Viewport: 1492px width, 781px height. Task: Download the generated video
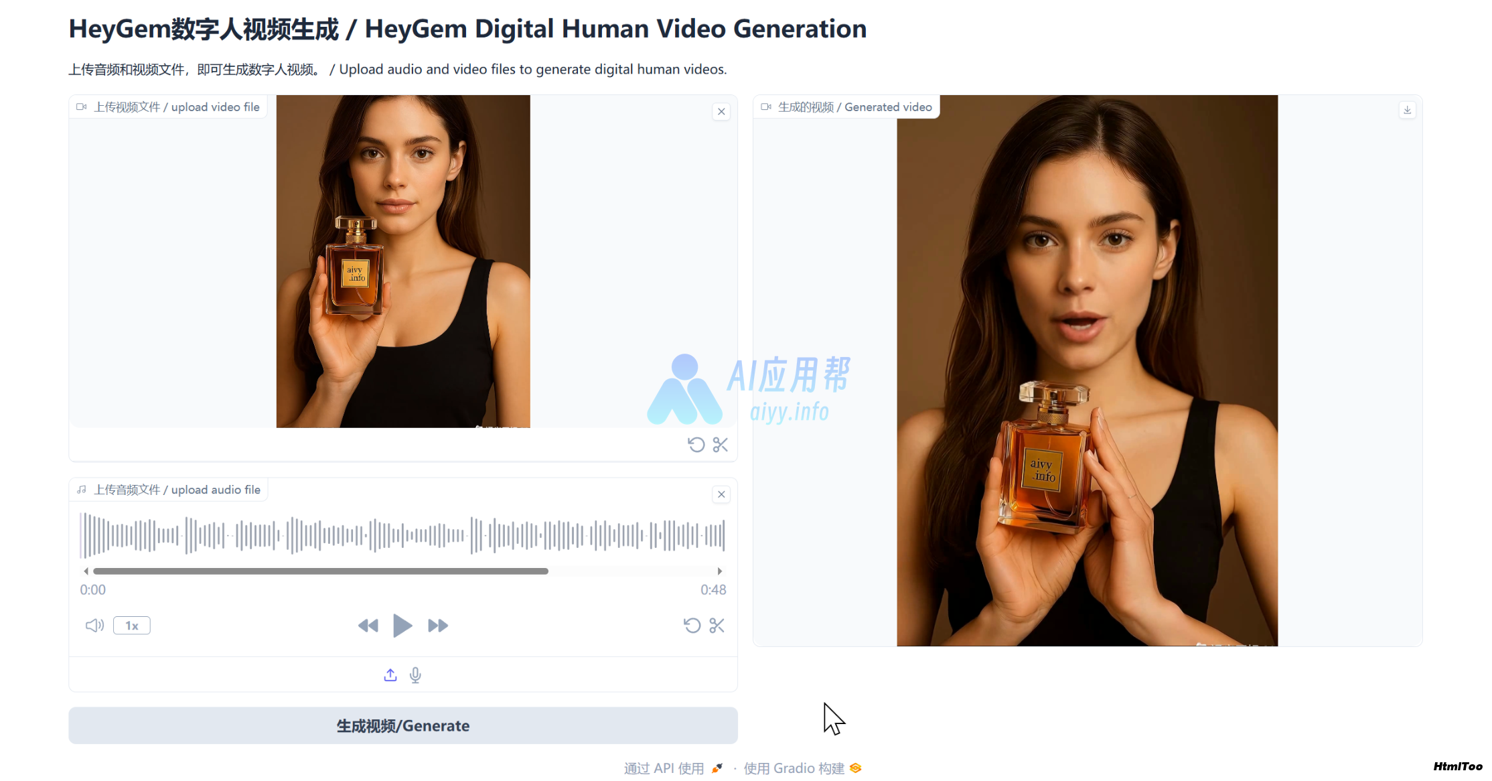(x=1408, y=110)
